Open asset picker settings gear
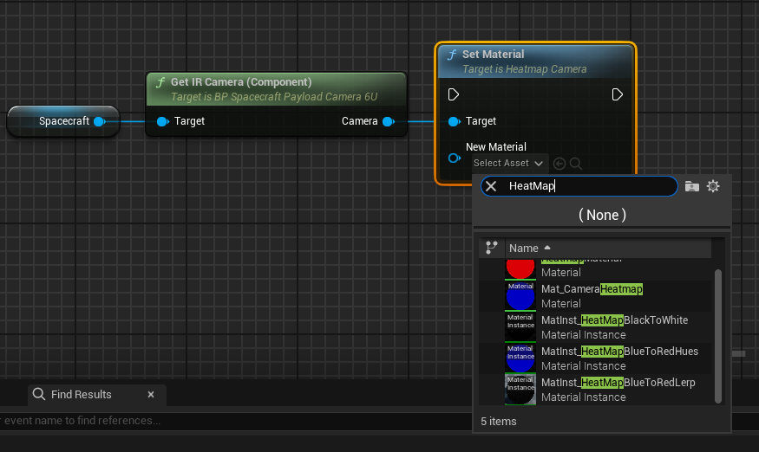The width and height of the screenshot is (759, 452). tap(713, 186)
